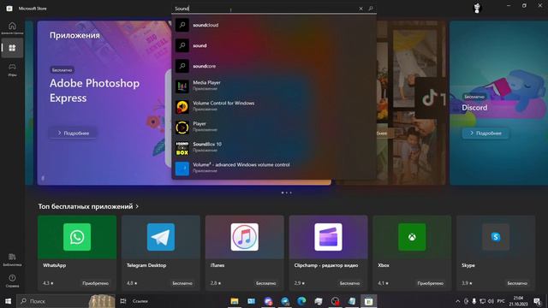The width and height of the screenshot is (548, 308).
Task: Click Подробнее on the Discord banner
Action: click(485, 133)
